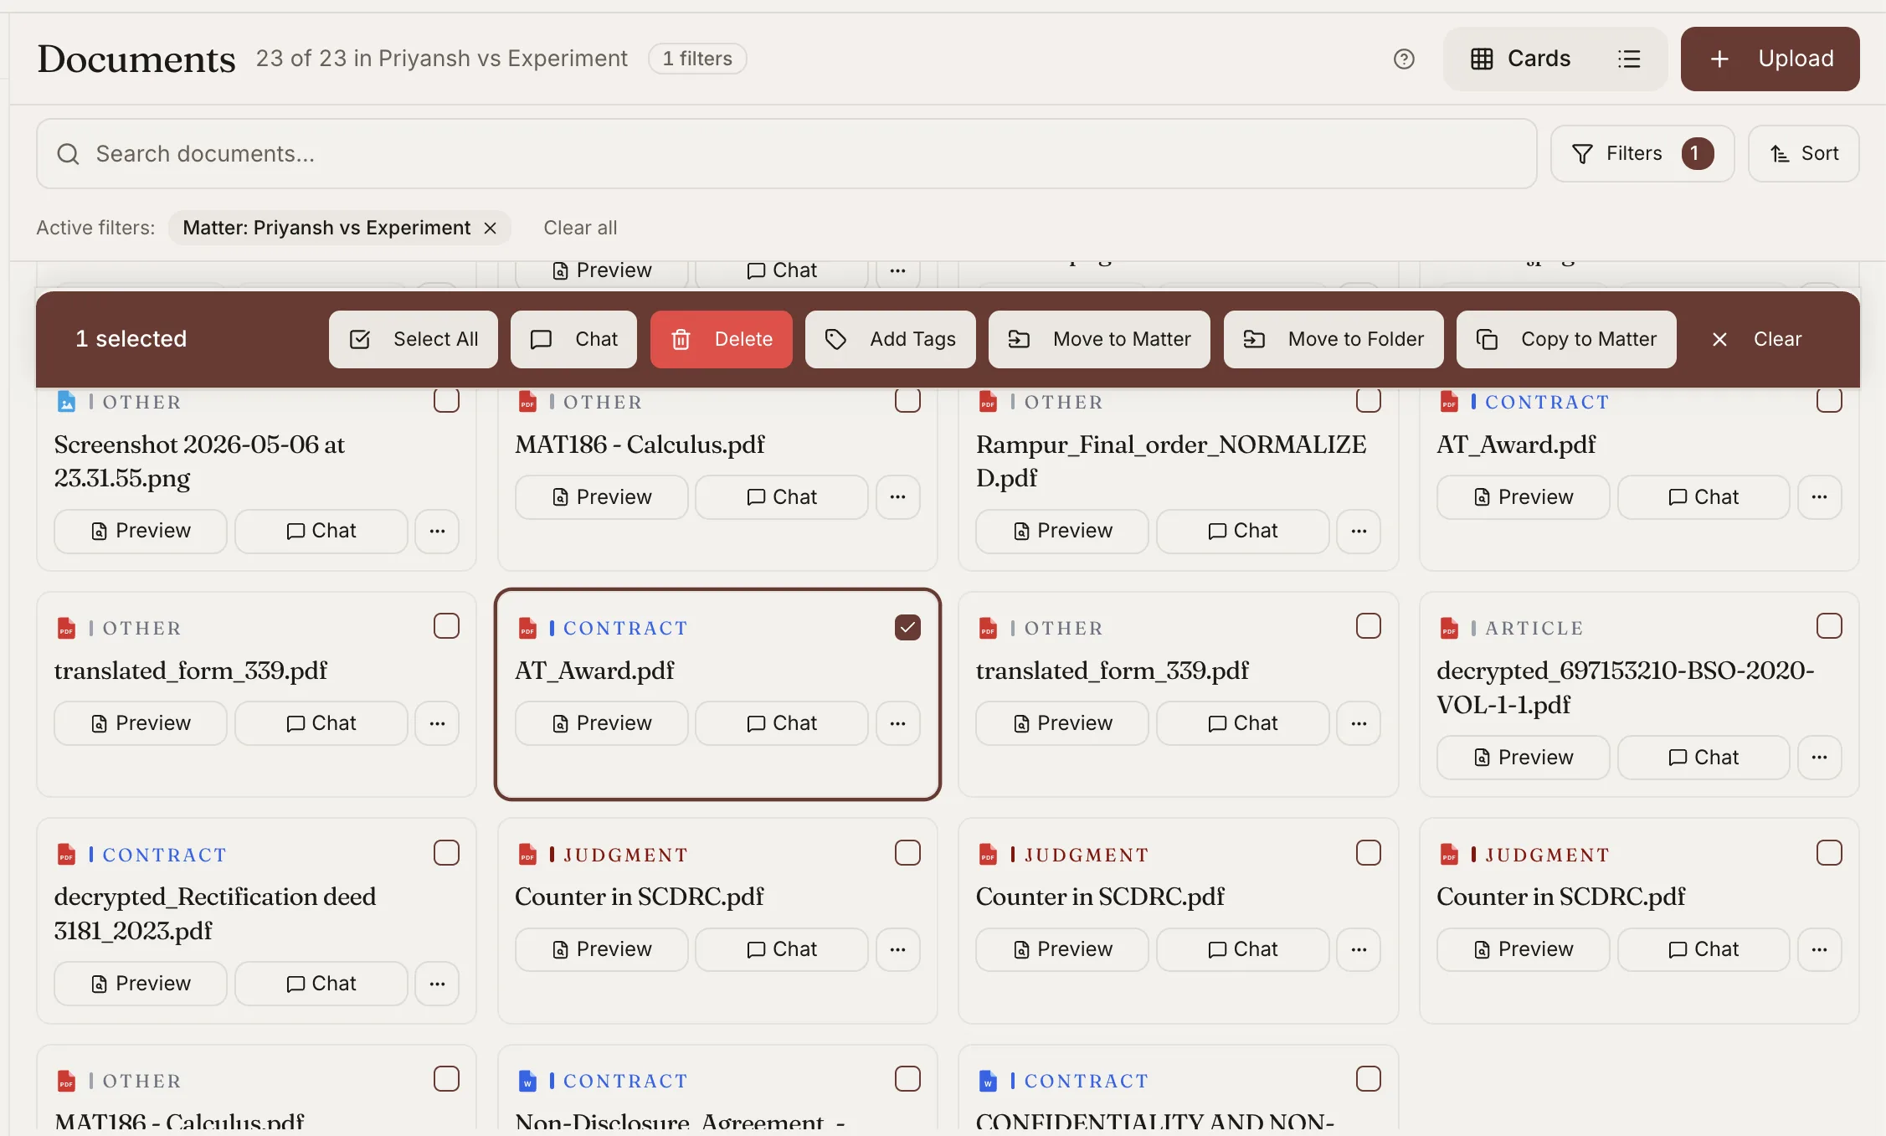Preview decrypted_697153210-BSO-2020-VOL-1-1.pdf

point(1524,758)
